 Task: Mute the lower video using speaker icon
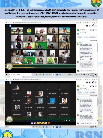pyautogui.click(x=74, y=120)
